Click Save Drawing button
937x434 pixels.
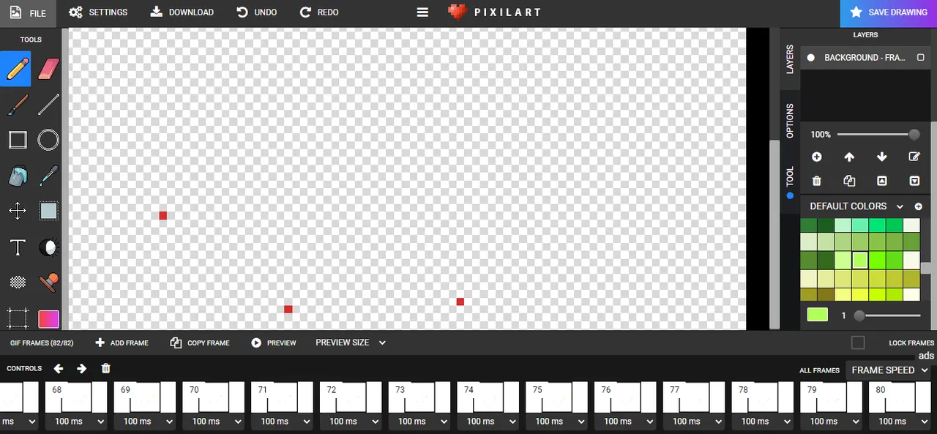point(889,13)
